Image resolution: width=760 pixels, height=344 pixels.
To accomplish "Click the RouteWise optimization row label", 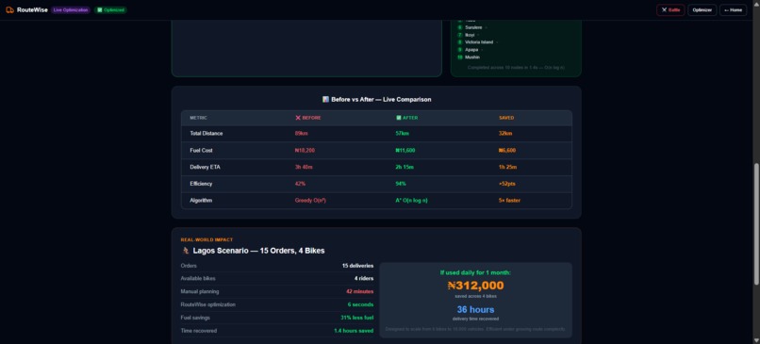I will coord(208,304).
